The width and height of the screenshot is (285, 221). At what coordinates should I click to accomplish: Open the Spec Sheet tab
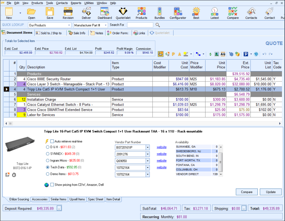click(96, 199)
